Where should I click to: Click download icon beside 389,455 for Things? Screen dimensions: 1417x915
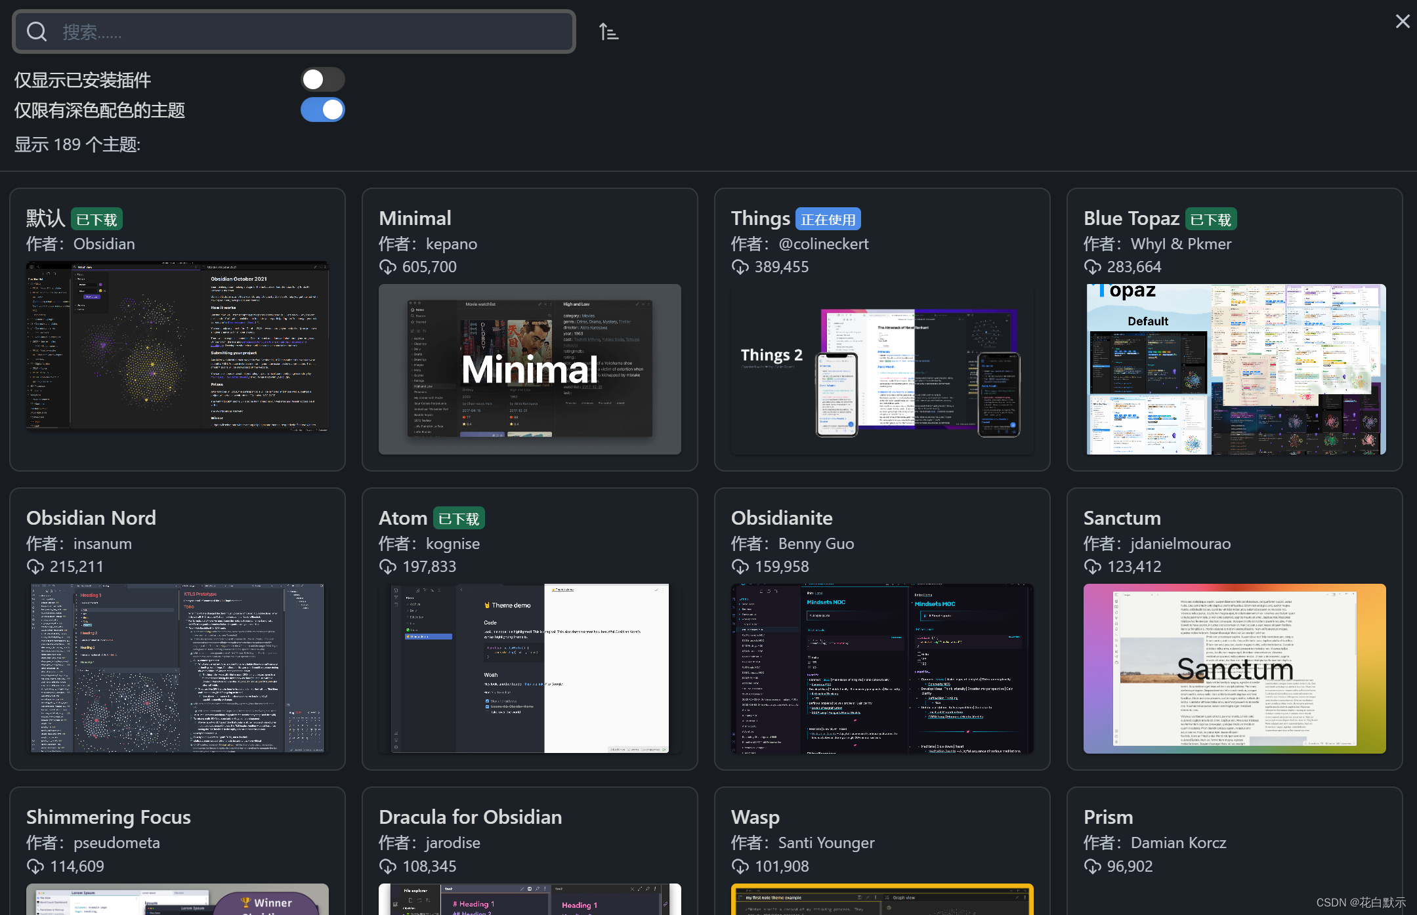[740, 267]
